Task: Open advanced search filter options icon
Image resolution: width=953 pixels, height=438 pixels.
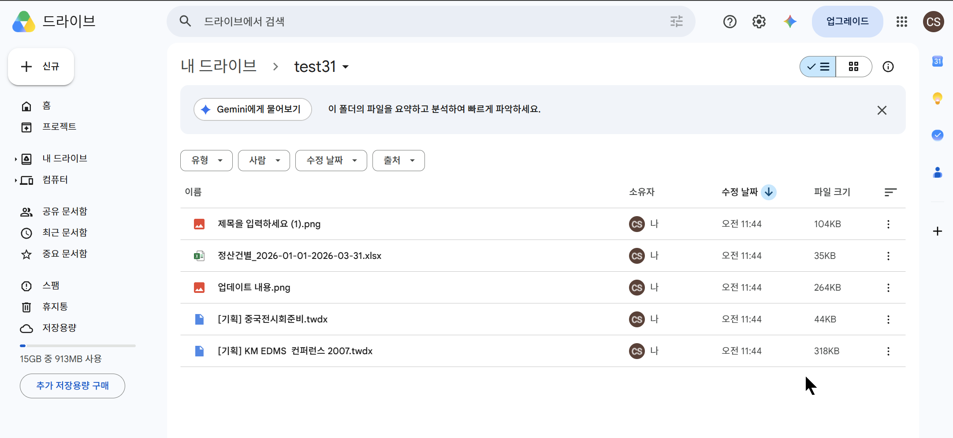Action: pyautogui.click(x=676, y=21)
